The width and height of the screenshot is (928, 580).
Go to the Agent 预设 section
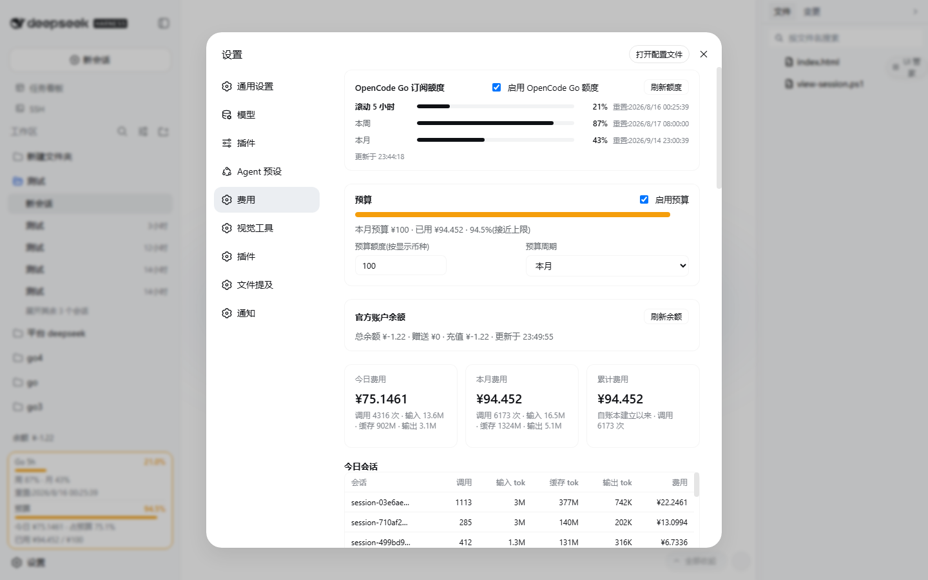(x=267, y=171)
